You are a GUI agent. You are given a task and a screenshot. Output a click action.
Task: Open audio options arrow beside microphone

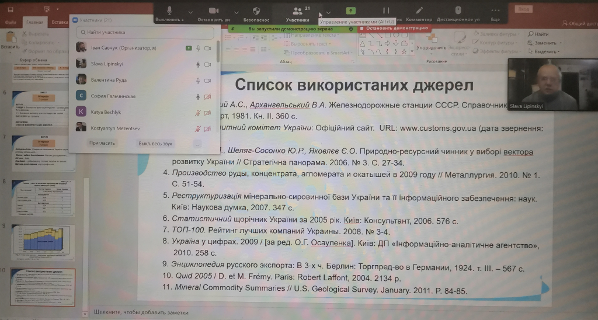click(191, 12)
